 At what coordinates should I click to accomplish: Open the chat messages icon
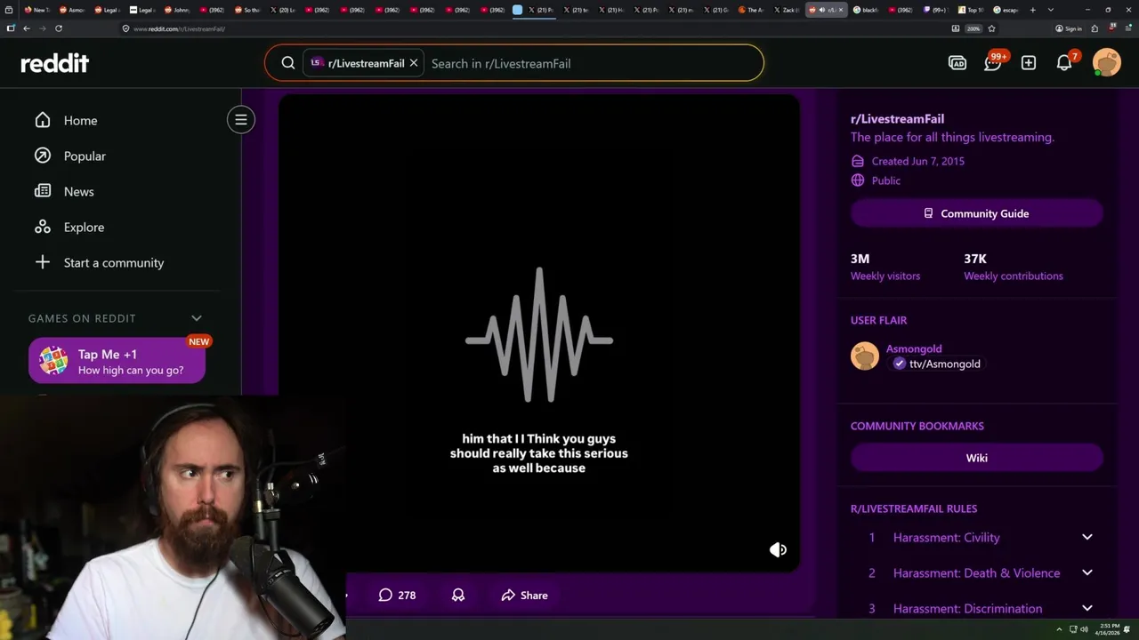click(x=993, y=63)
